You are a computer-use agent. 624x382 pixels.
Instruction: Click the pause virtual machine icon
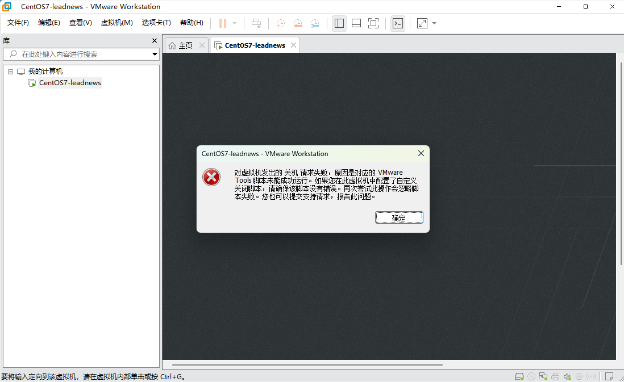pos(222,23)
